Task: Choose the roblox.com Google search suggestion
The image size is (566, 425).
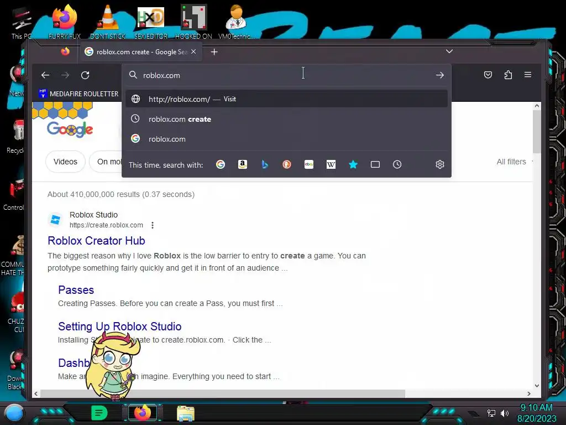Action: pyautogui.click(x=287, y=139)
